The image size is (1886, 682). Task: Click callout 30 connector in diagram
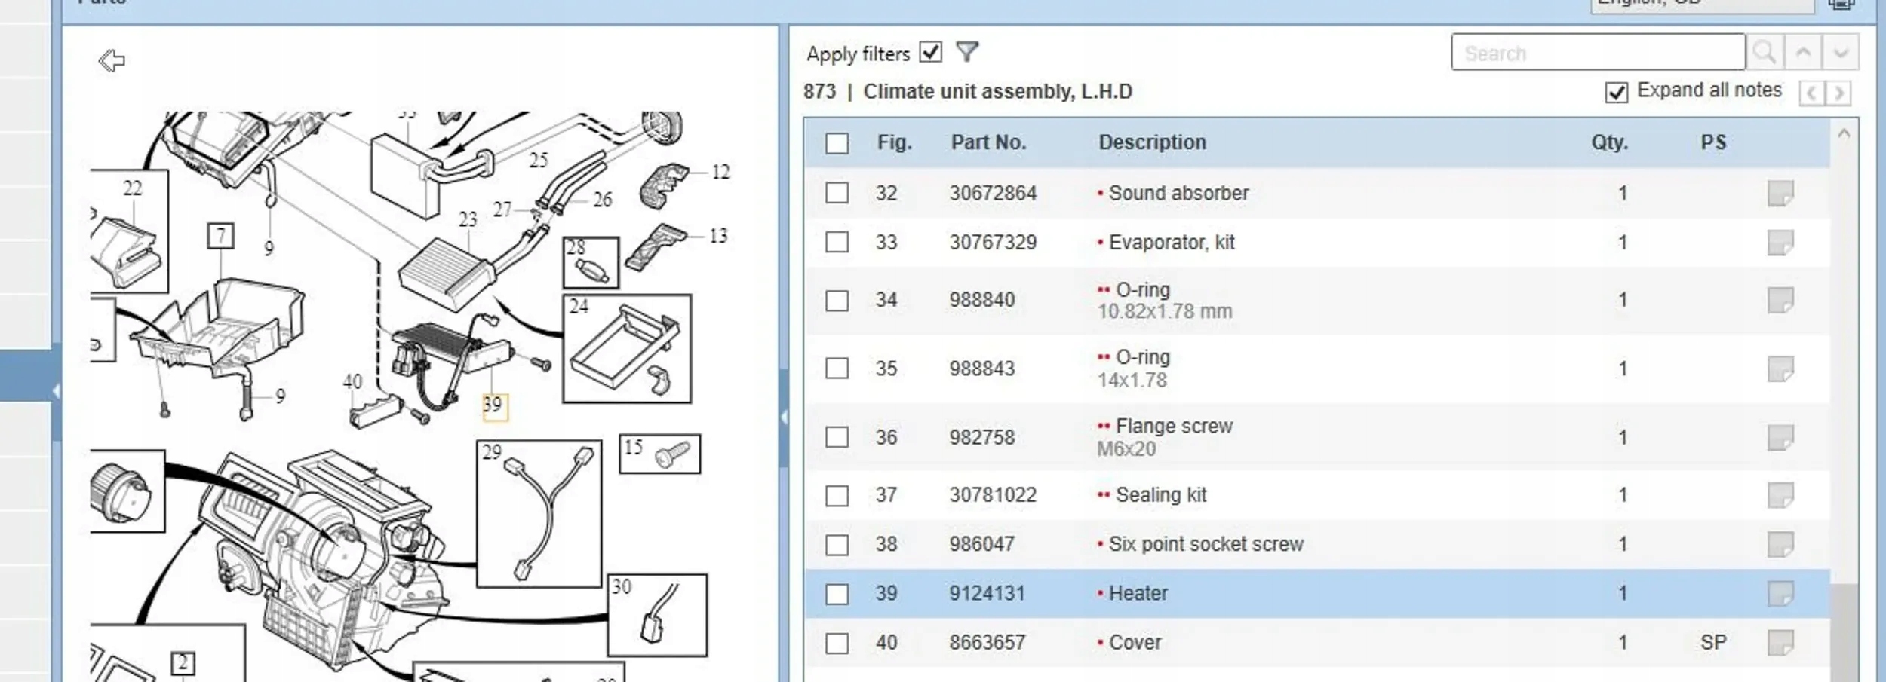pos(658,615)
